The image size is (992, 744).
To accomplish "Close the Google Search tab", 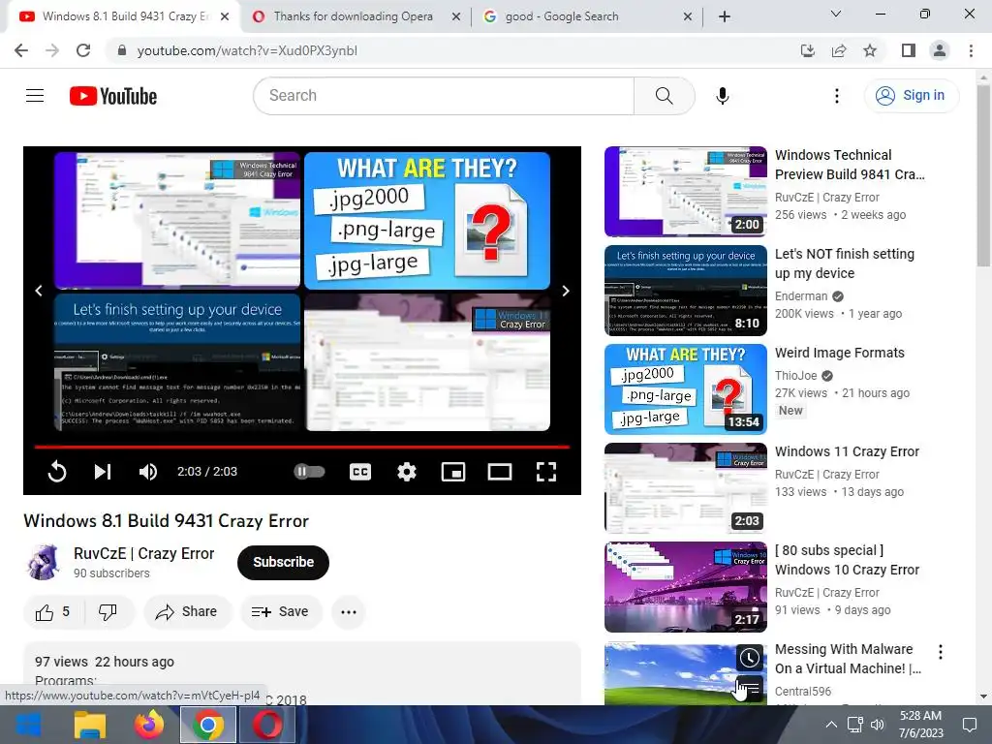I will click(688, 17).
